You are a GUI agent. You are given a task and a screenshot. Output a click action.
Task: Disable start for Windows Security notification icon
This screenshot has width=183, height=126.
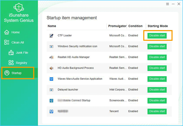[157, 47]
